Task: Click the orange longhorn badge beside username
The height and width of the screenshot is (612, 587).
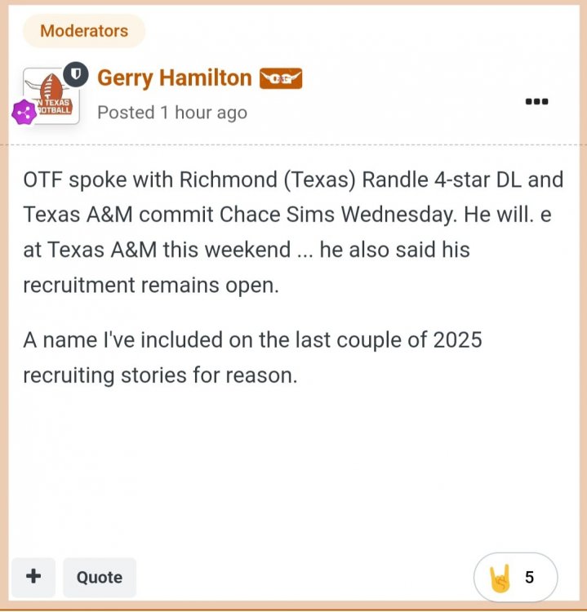Action: [x=281, y=78]
